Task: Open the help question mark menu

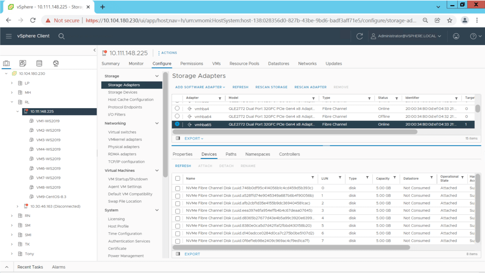Action: click(476, 36)
